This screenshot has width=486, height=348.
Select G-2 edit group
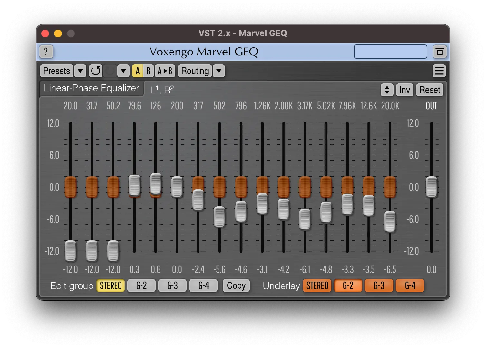[x=141, y=286]
